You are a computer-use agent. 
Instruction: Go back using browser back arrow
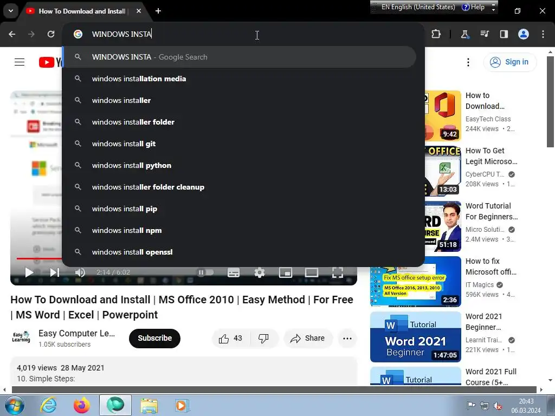pyautogui.click(x=12, y=34)
